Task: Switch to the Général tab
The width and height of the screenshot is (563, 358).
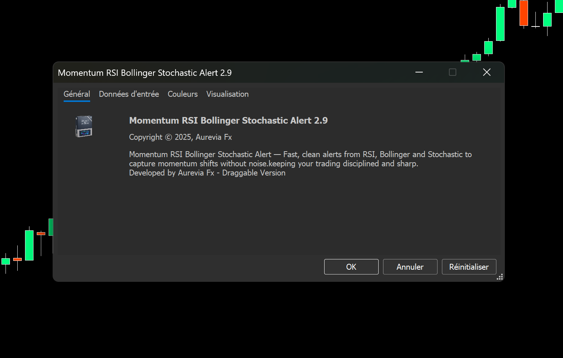Action: pyautogui.click(x=77, y=94)
